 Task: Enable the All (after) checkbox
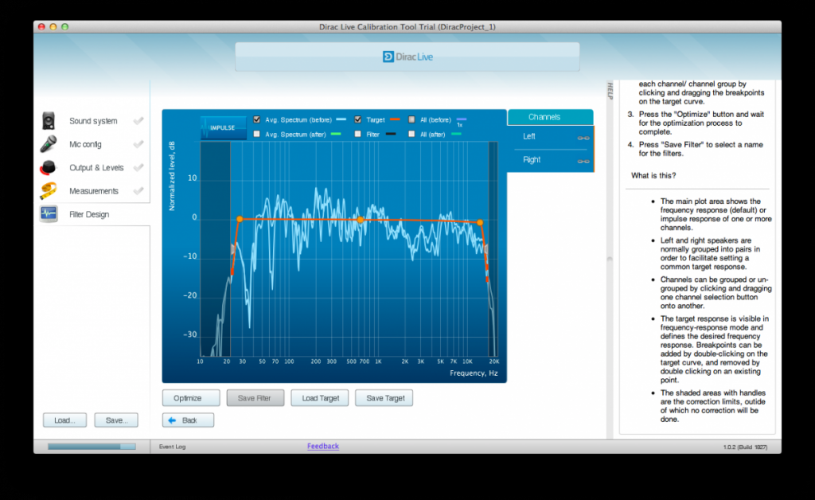click(x=411, y=134)
